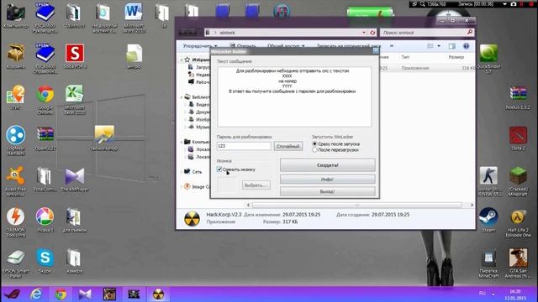Select Сеть in Explorer navigation tree
538x302 pixels.
(197, 171)
